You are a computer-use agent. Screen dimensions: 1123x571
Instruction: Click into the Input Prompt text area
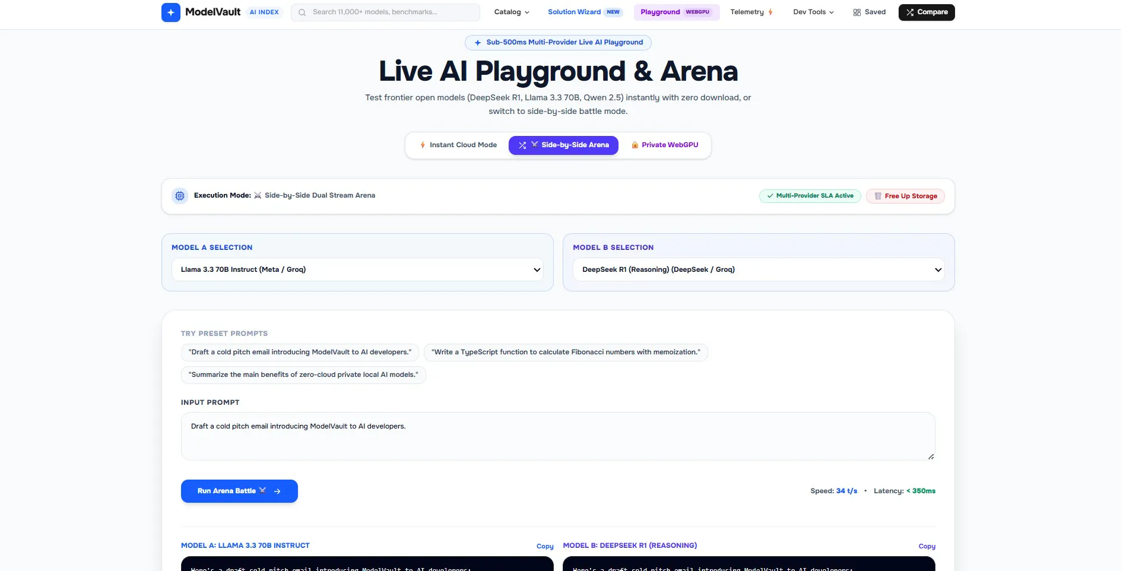pos(558,436)
